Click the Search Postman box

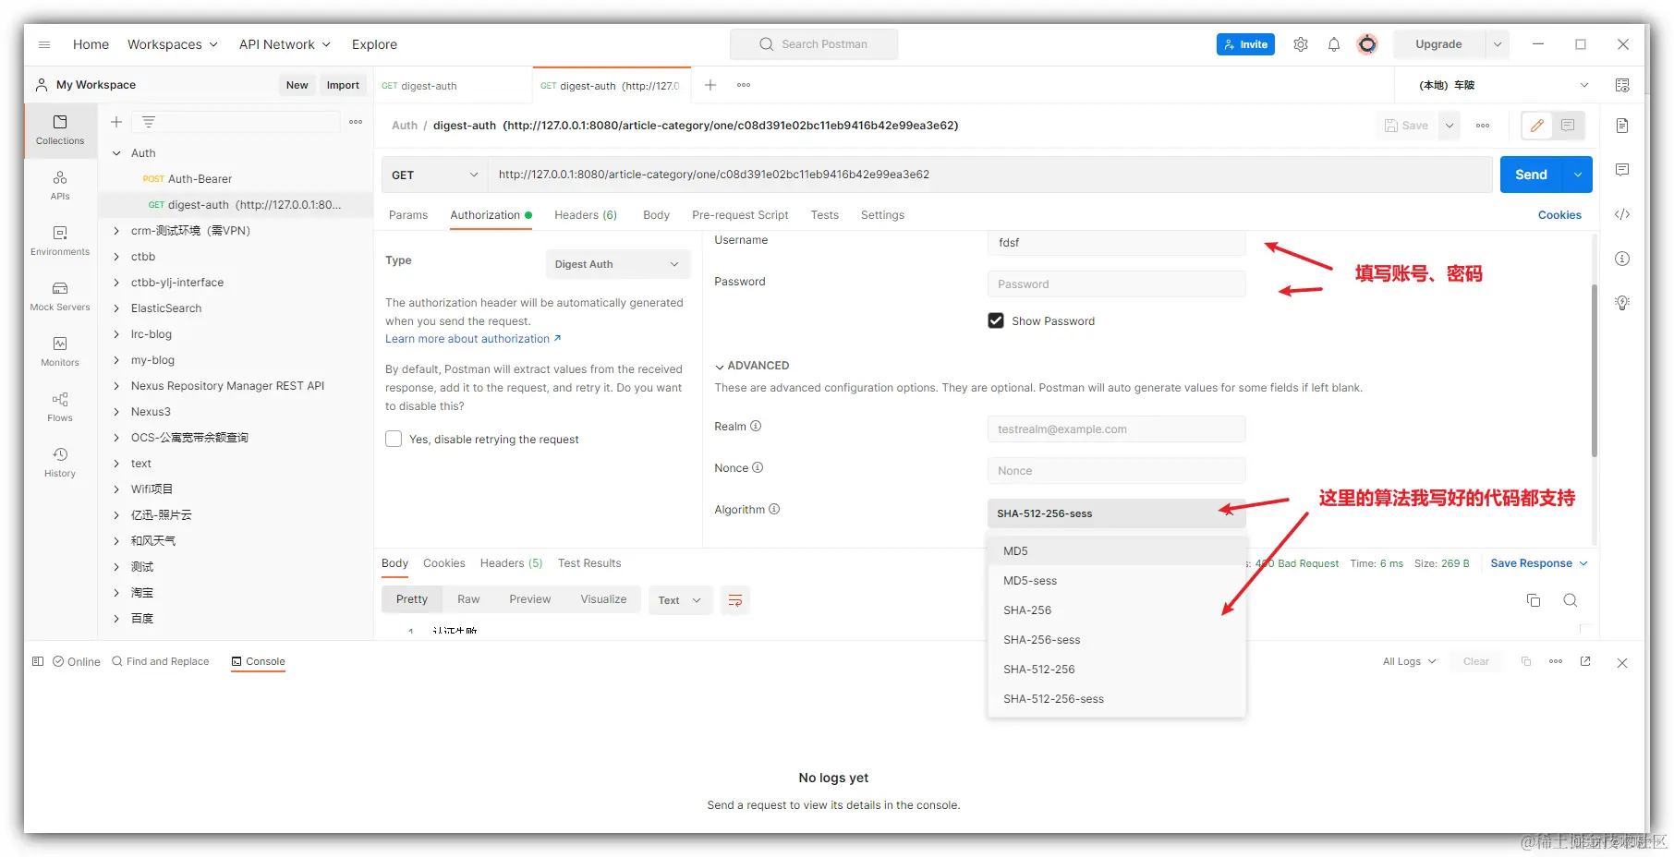pos(814,44)
